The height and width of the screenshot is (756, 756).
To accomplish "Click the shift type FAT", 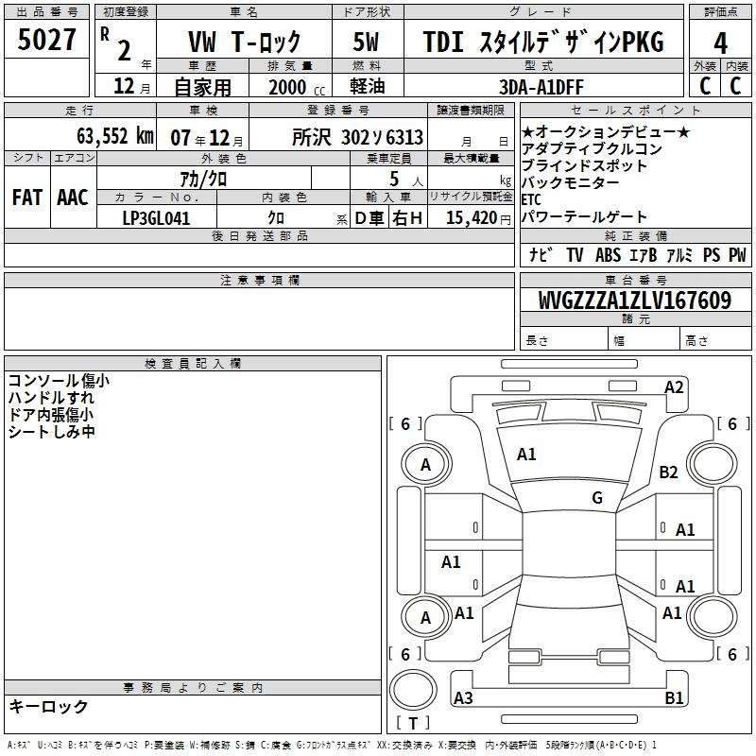I will pos(27,198).
